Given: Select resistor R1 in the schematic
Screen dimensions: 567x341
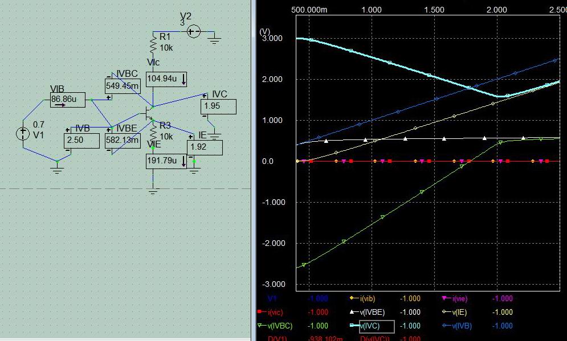Looking at the screenshot, I should [153, 43].
